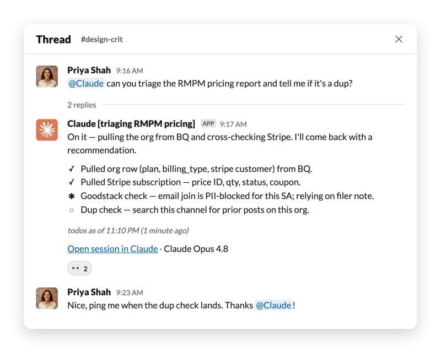The height and width of the screenshot is (353, 441).
Task: Close the thread panel with X
Action: pyautogui.click(x=399, y=39)
